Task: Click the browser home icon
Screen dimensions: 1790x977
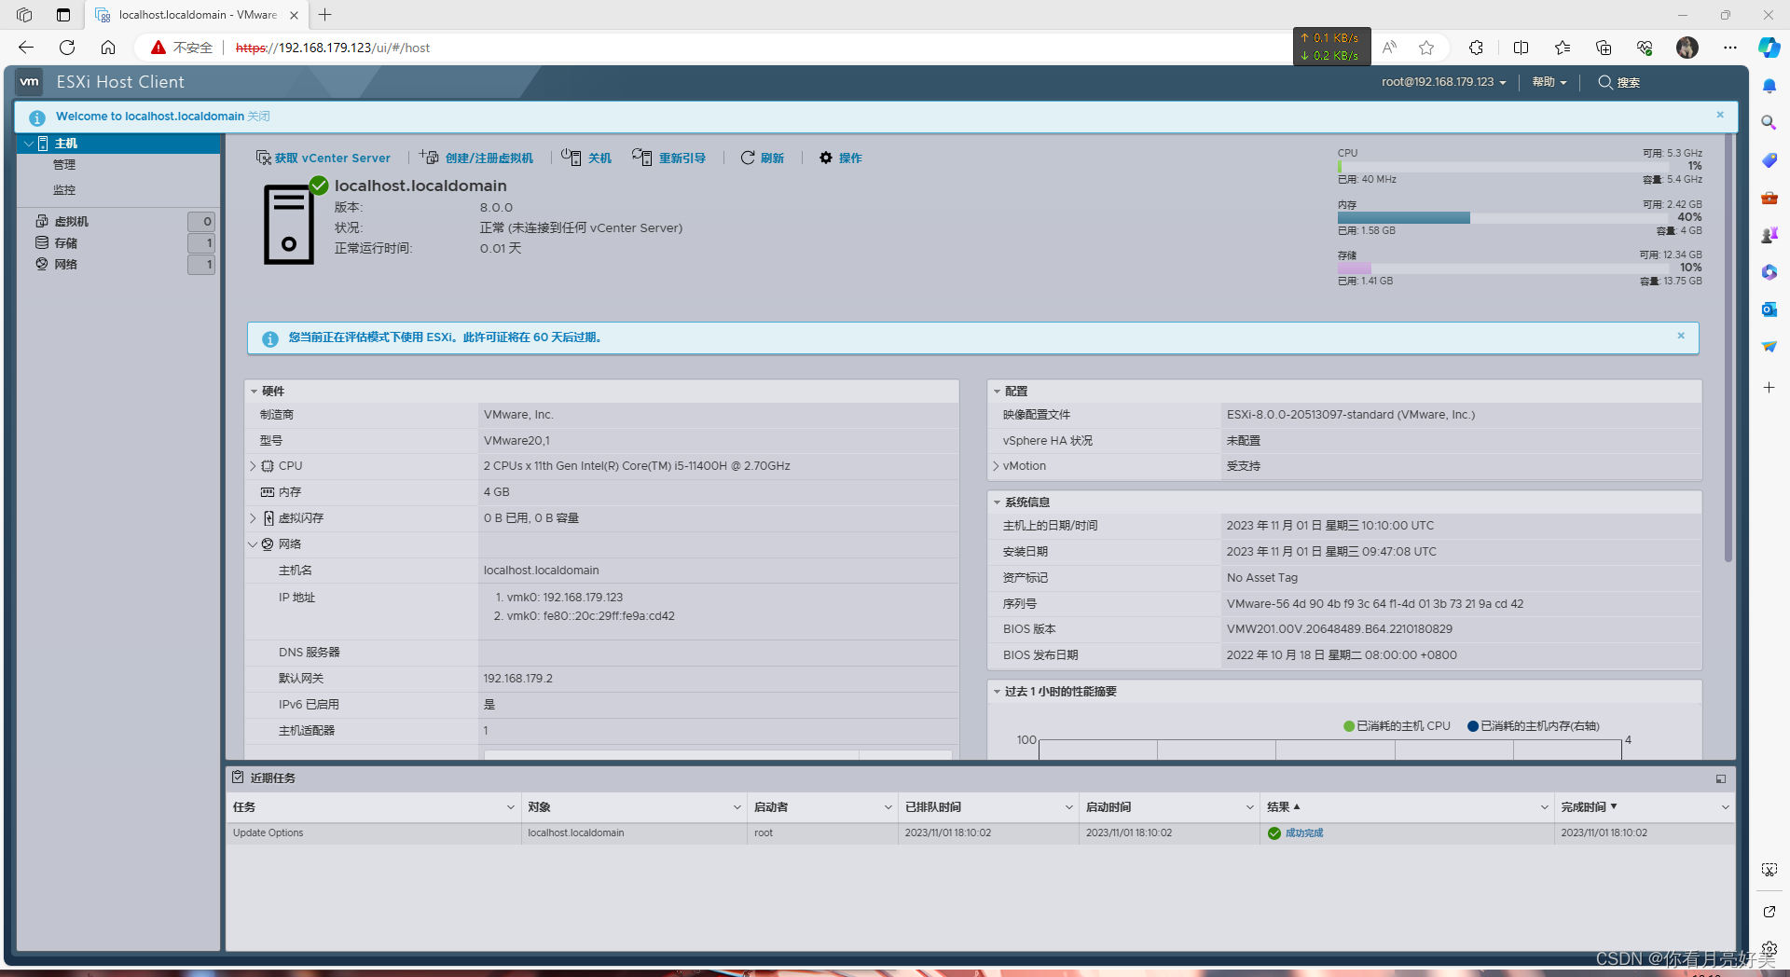Action: [108, 48]
